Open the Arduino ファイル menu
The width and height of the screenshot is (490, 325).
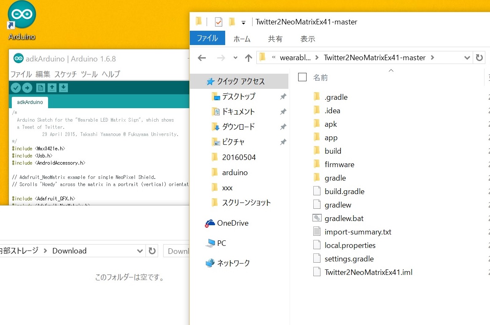pos(21,74)
